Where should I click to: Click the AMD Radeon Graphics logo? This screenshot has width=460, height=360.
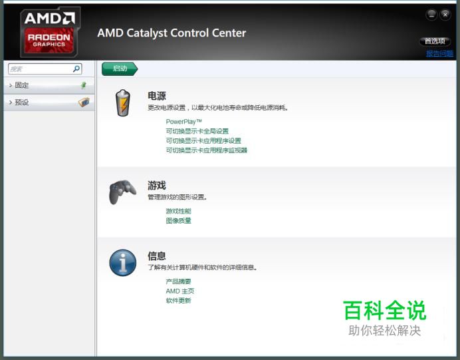pos(50,32)
